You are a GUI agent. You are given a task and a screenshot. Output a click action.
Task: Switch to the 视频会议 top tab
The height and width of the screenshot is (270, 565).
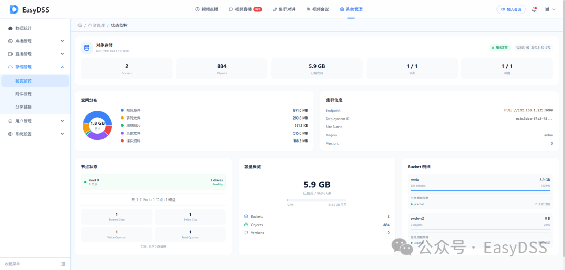[318, 9]
